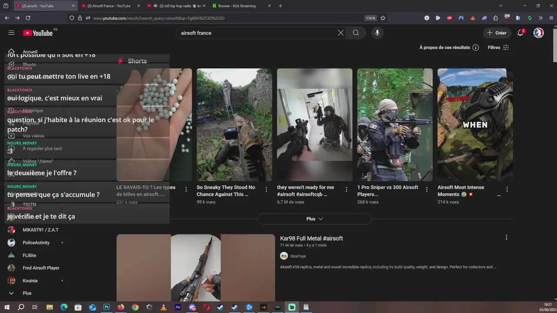Open Photoshop from the taskbar
This screenshot has height=313, width=557.
pyautogui.click(x=107, y=307)
